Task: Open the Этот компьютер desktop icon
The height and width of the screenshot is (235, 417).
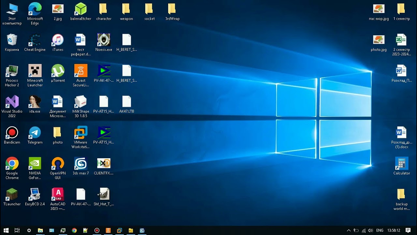Action: [x=12, y=14]
